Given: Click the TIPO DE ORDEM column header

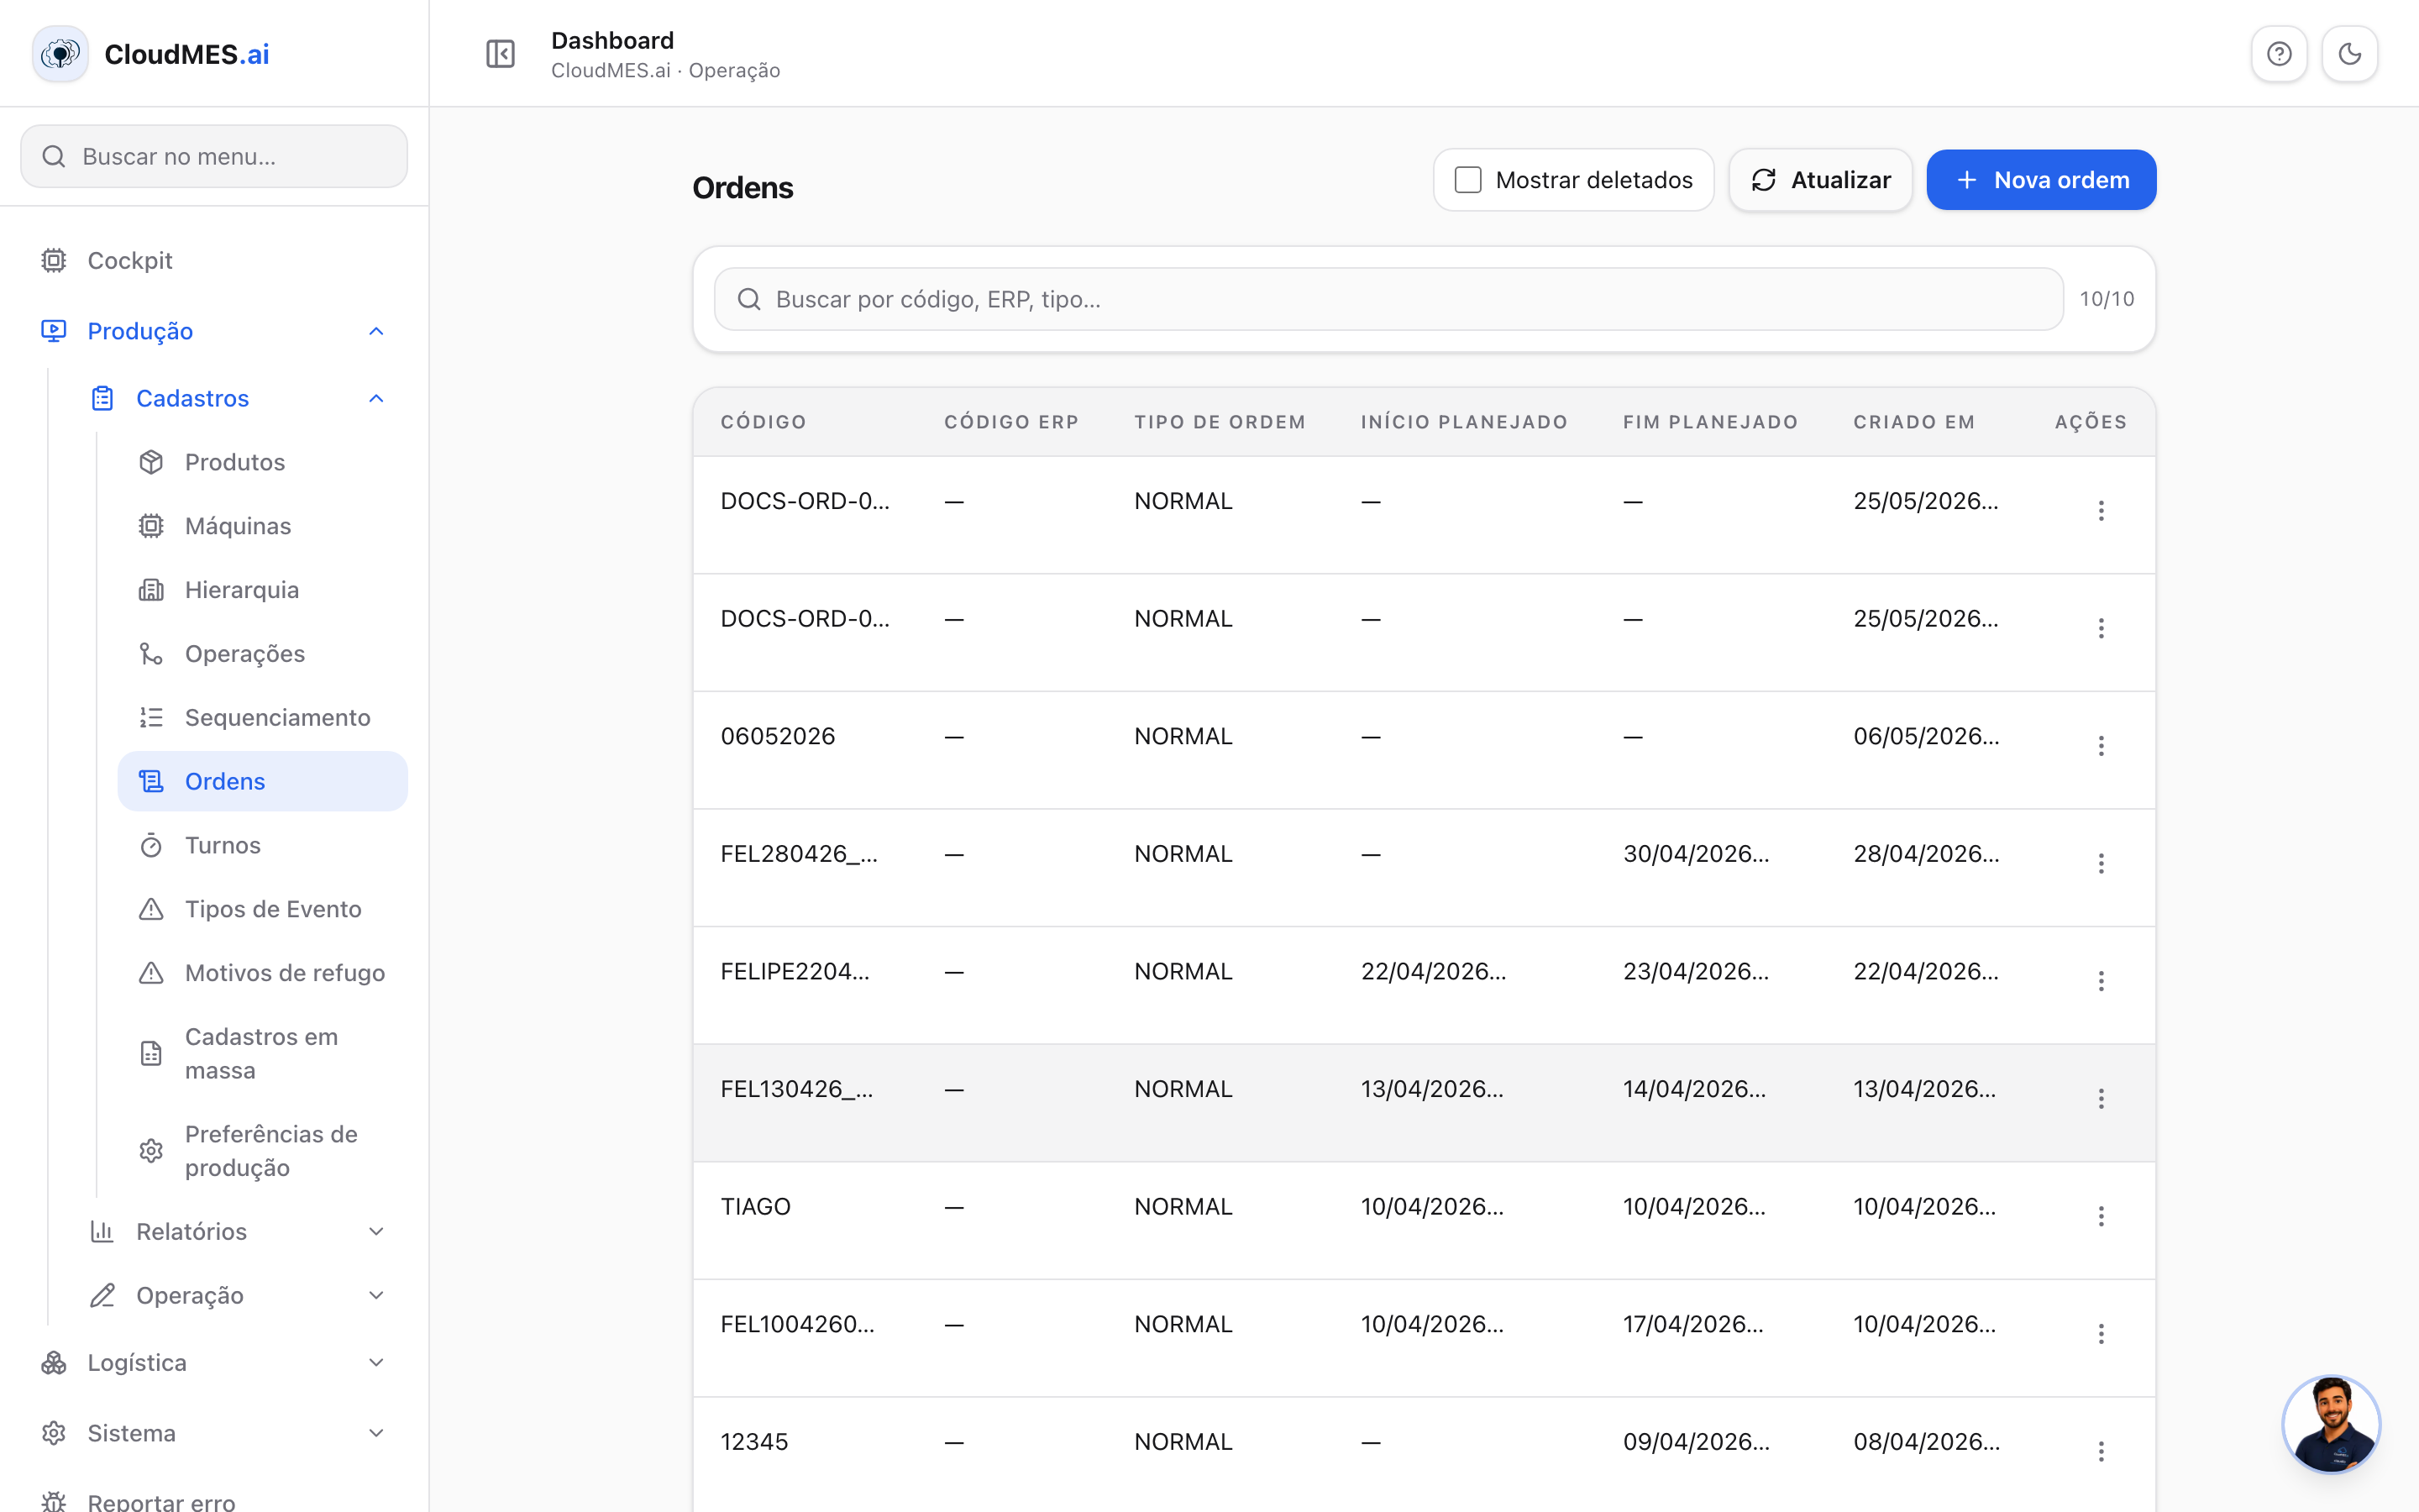Looking at the screenshot, I should click(x=1220, y=422).
